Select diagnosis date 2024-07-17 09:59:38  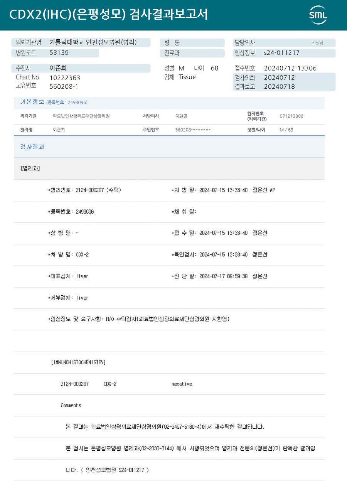point(223,276)
